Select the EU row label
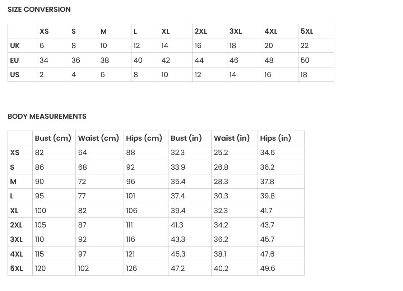403x291 pixels. 14,60
